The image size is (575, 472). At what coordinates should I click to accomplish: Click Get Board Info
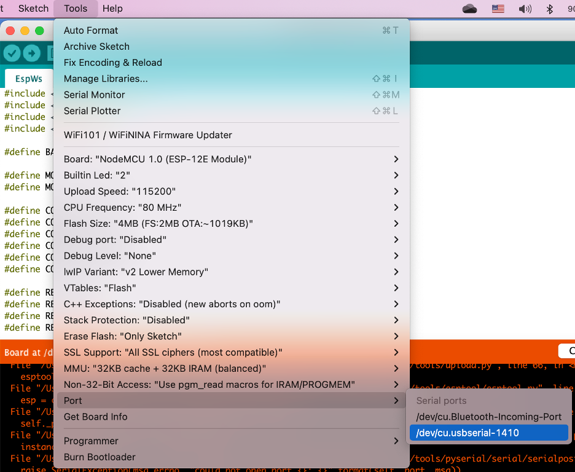96,417
